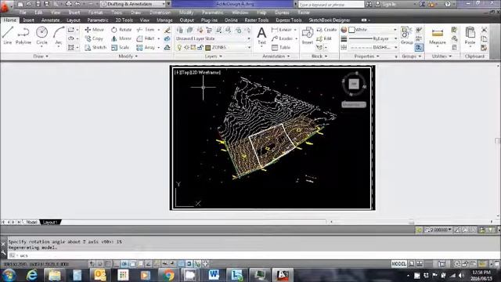This screenshot has height=282, width=501.
Task: Click the ZONES layer color swatch
Action: [x=207, y=48]
